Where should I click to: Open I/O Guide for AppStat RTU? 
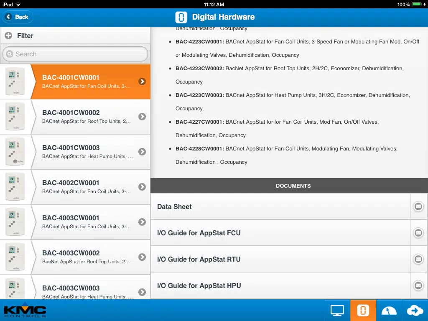tap(280, 259)
